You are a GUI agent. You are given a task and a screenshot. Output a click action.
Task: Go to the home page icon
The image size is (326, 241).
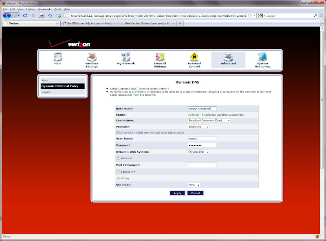coord(50,15)
